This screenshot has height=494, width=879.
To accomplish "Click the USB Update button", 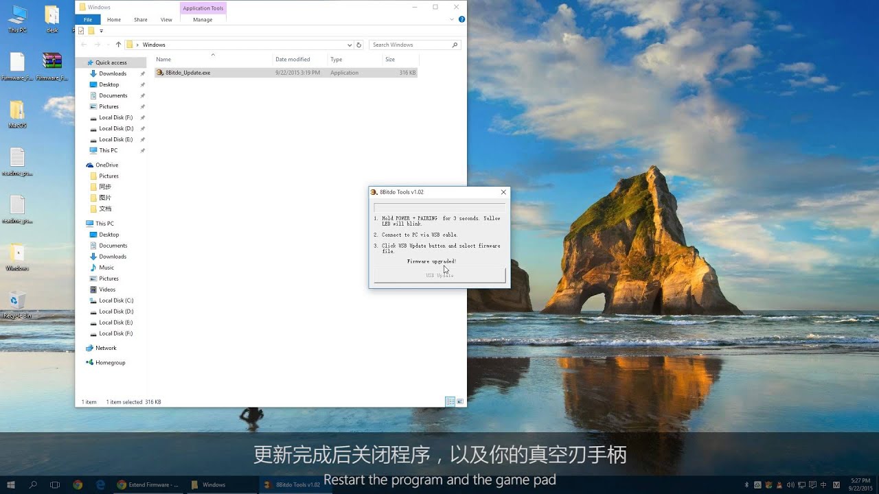I will pyautogui.click(x=439, y=275).
